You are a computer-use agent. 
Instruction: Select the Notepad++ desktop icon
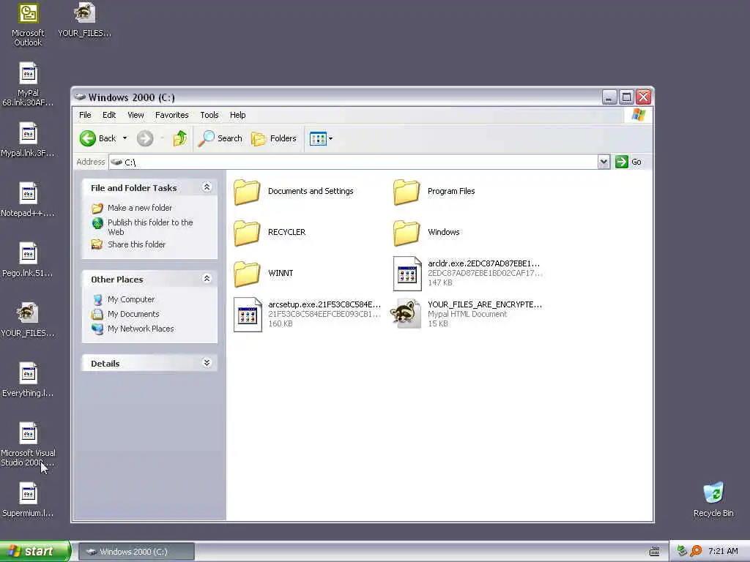(29, 193)
